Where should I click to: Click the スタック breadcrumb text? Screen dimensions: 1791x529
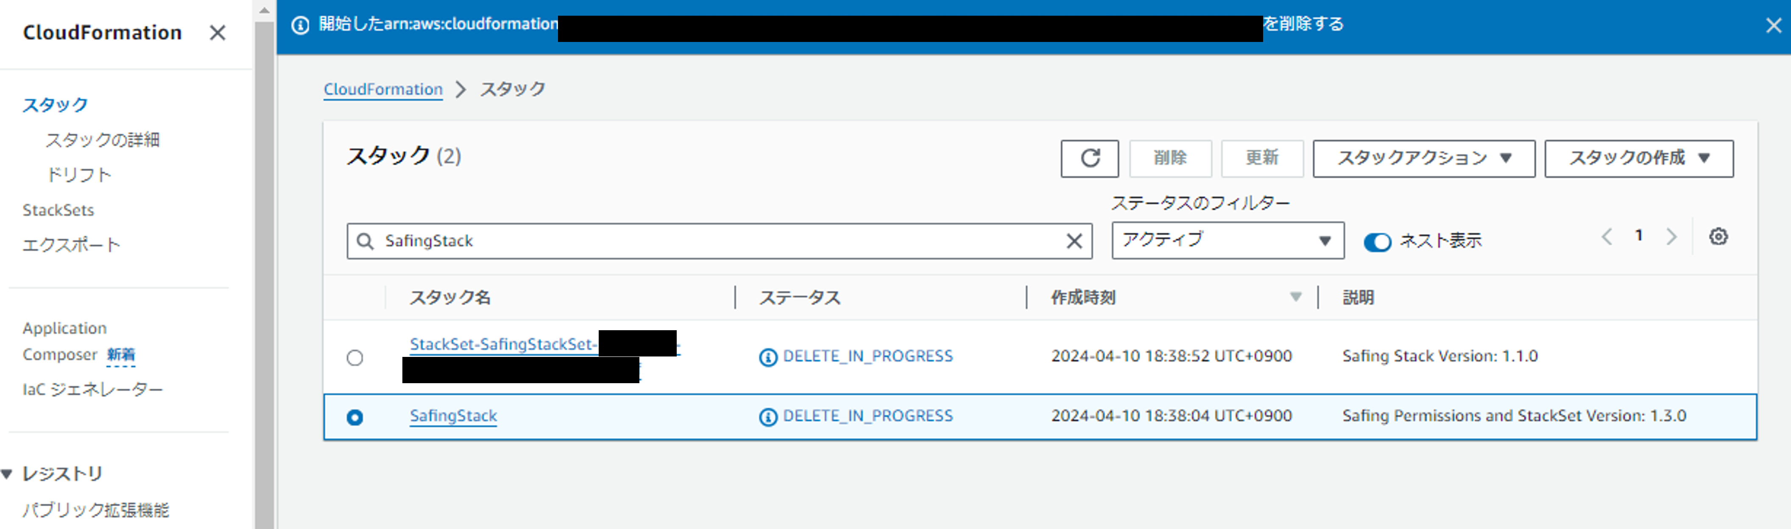coord(512,89)
